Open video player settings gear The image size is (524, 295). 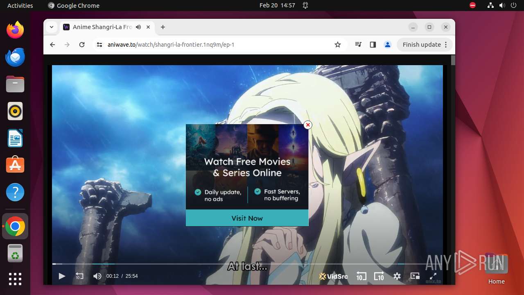point(397,276)
